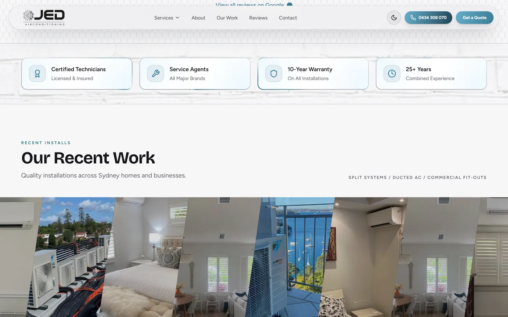Screen dimensions: 508x317
Task: Go to the Our Work page
Action: [227, 18]
